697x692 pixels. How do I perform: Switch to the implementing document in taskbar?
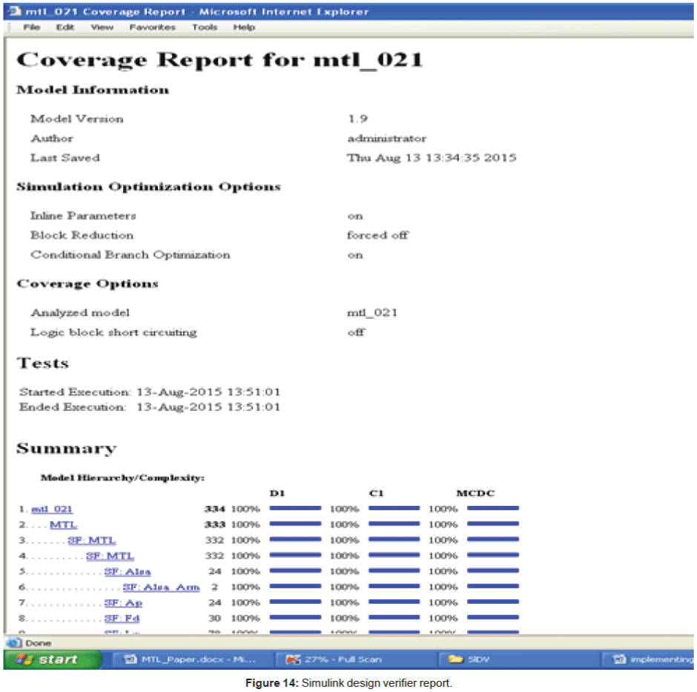[x=650, y=659]
